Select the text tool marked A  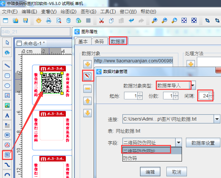click(x=7, y=115)
